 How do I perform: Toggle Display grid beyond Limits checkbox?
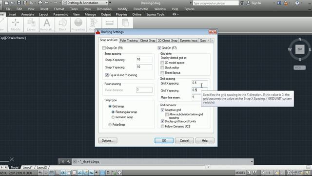162,121
